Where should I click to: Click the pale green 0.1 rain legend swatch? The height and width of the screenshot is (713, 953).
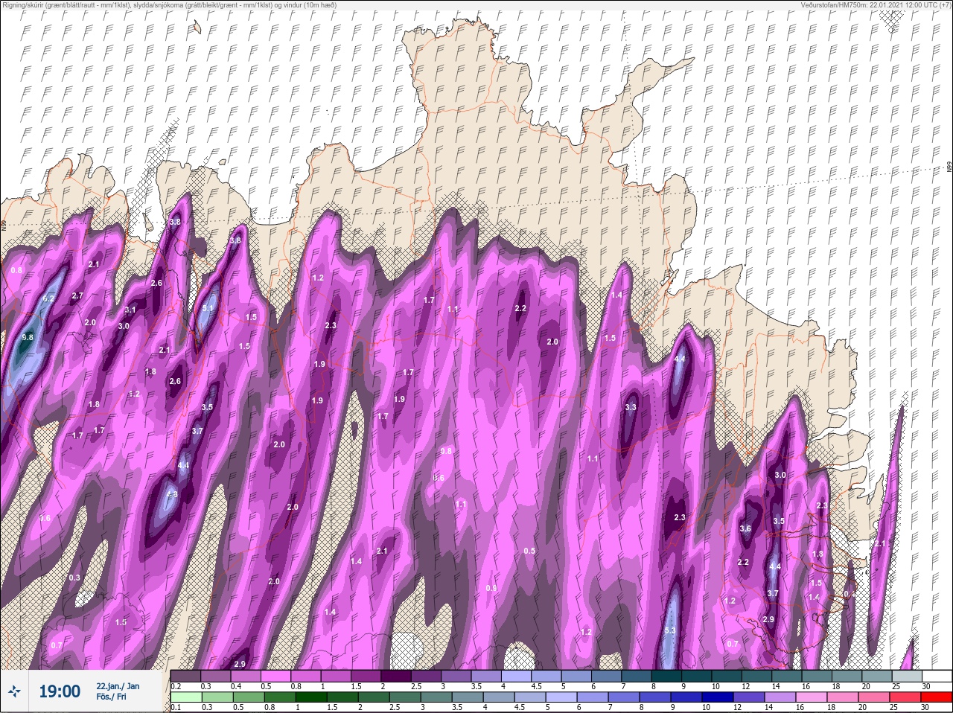185,697
